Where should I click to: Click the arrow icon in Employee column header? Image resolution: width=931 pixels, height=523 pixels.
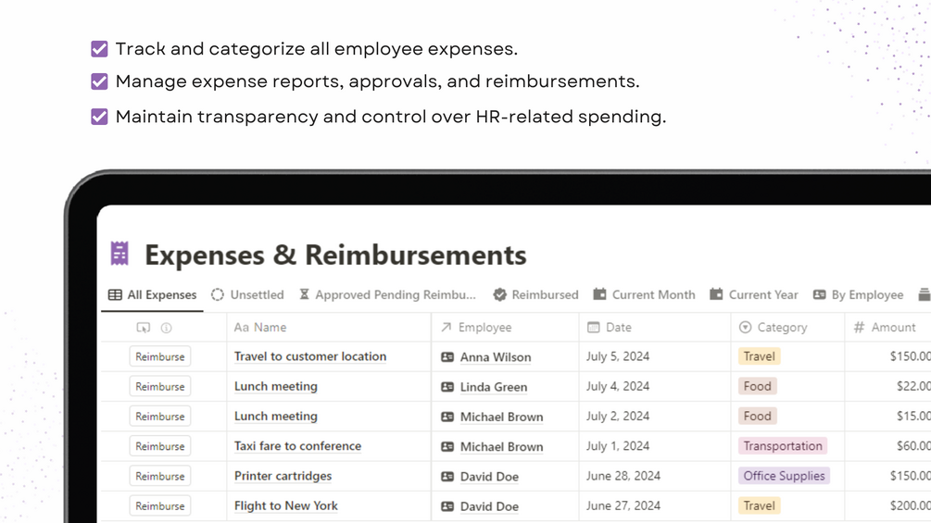[446, 328]
